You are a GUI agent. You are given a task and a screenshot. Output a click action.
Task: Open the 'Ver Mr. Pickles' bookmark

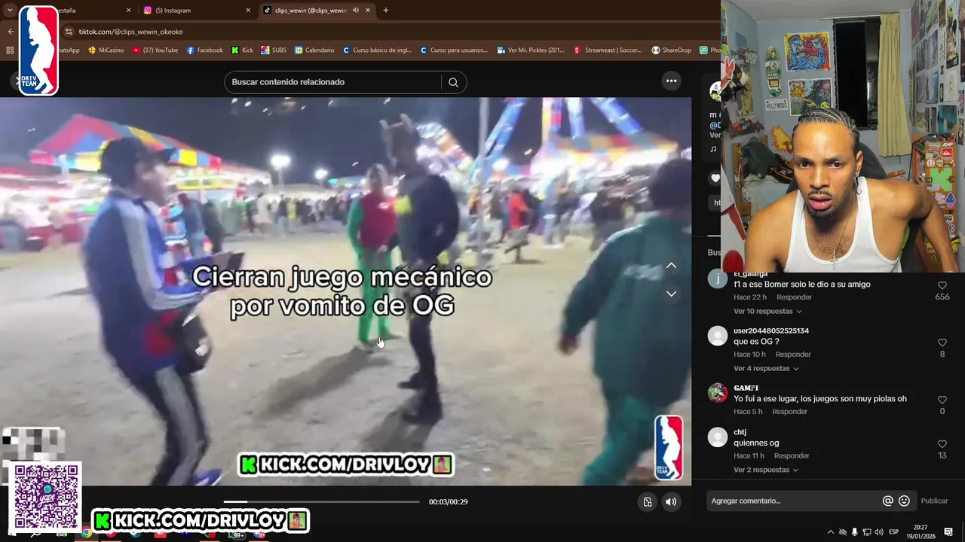click(531, 50)
